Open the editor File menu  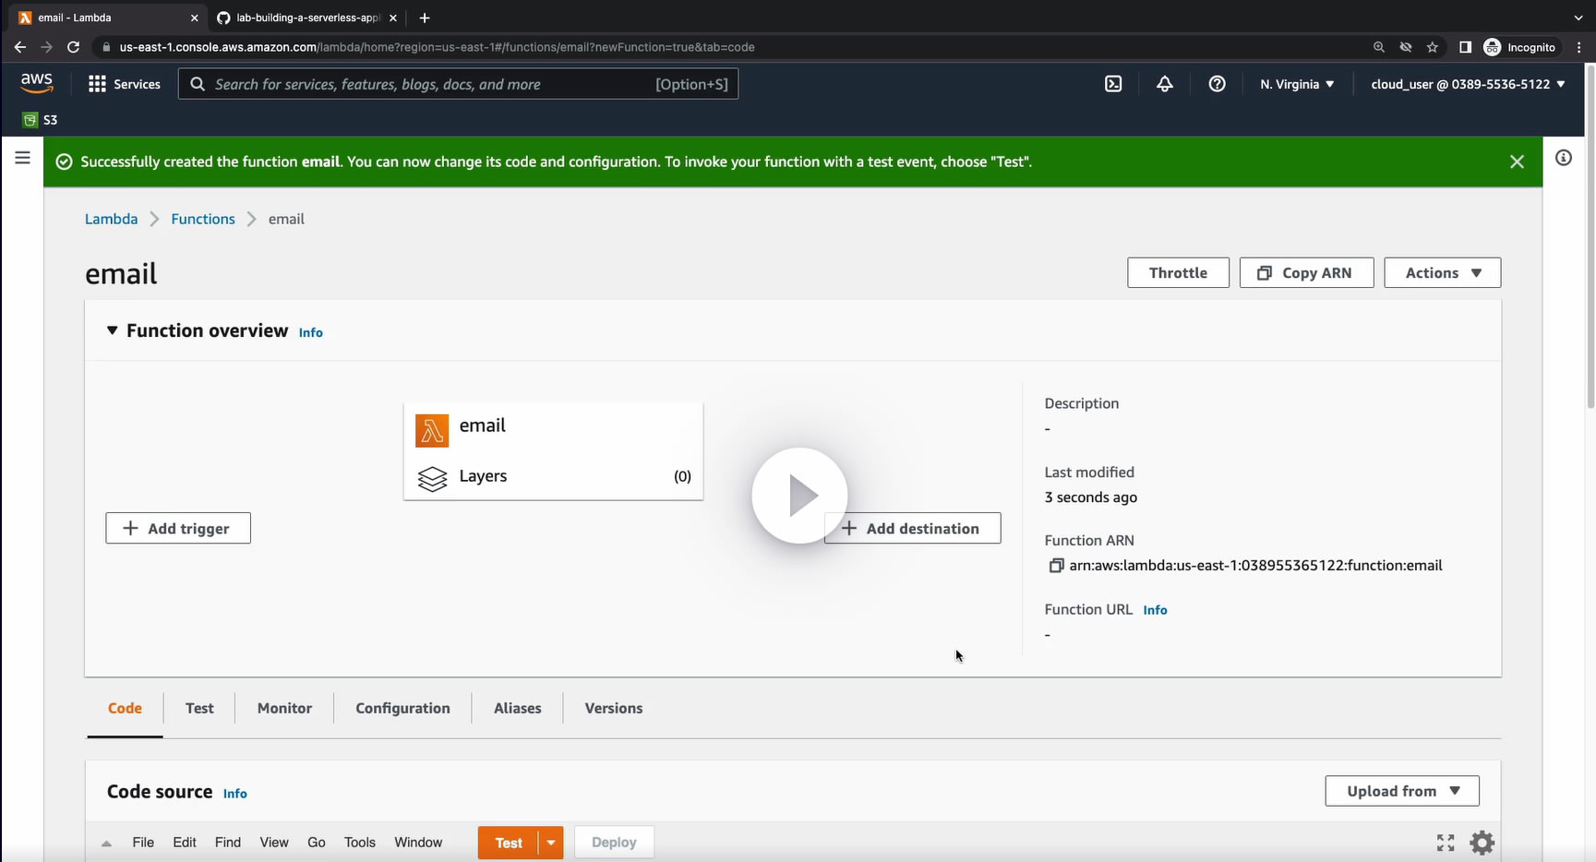143,843
